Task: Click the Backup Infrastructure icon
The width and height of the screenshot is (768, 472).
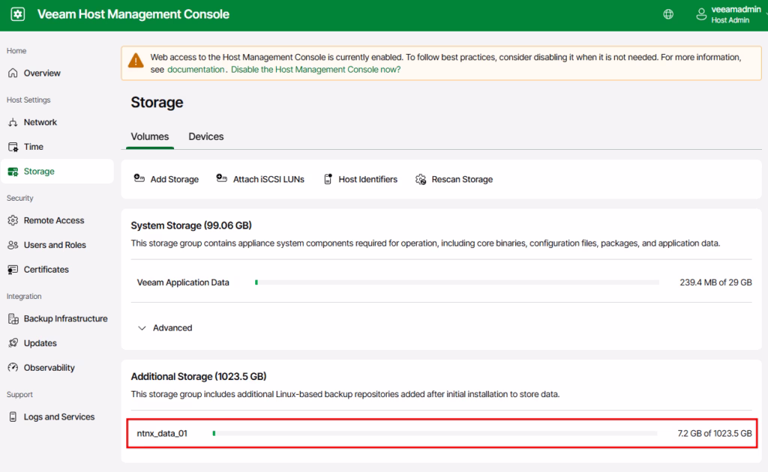Action: click(x=13, y=319)
